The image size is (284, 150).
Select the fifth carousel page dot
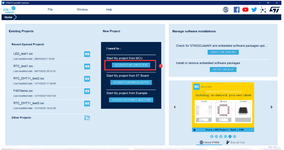[230, 136]
